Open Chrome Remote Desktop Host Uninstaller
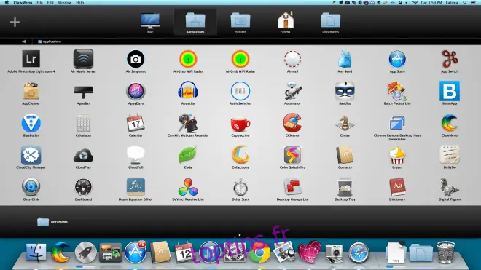 (x=397, y=123)
